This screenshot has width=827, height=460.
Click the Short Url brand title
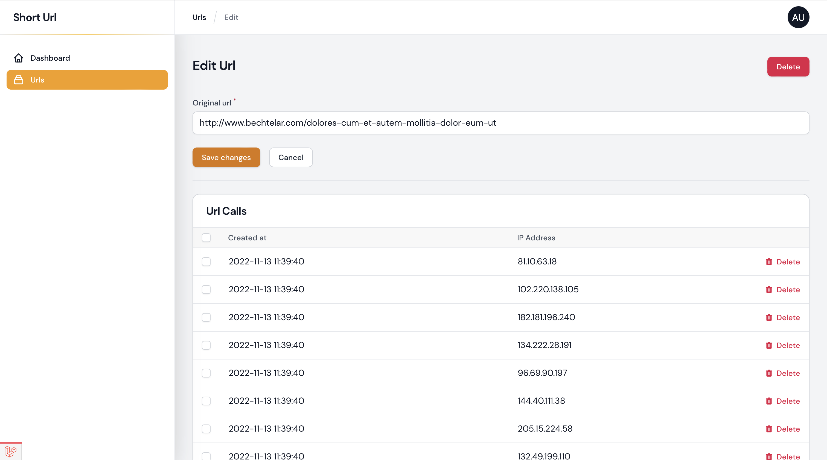coord(35,17)
